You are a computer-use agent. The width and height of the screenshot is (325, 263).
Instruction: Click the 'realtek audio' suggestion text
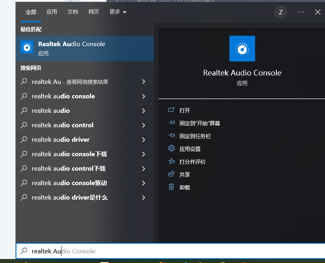51,110
